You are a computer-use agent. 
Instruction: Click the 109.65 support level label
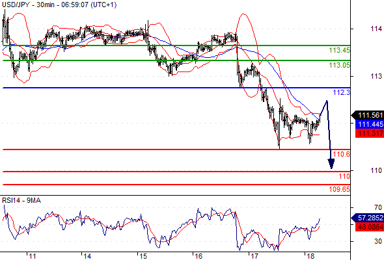(x=340, y=189)
